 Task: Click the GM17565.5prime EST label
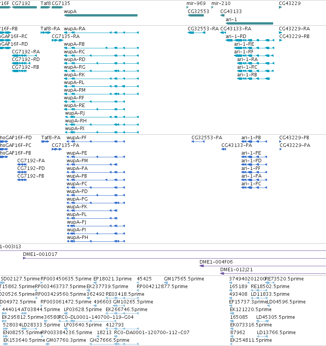(x=184, y=279)
